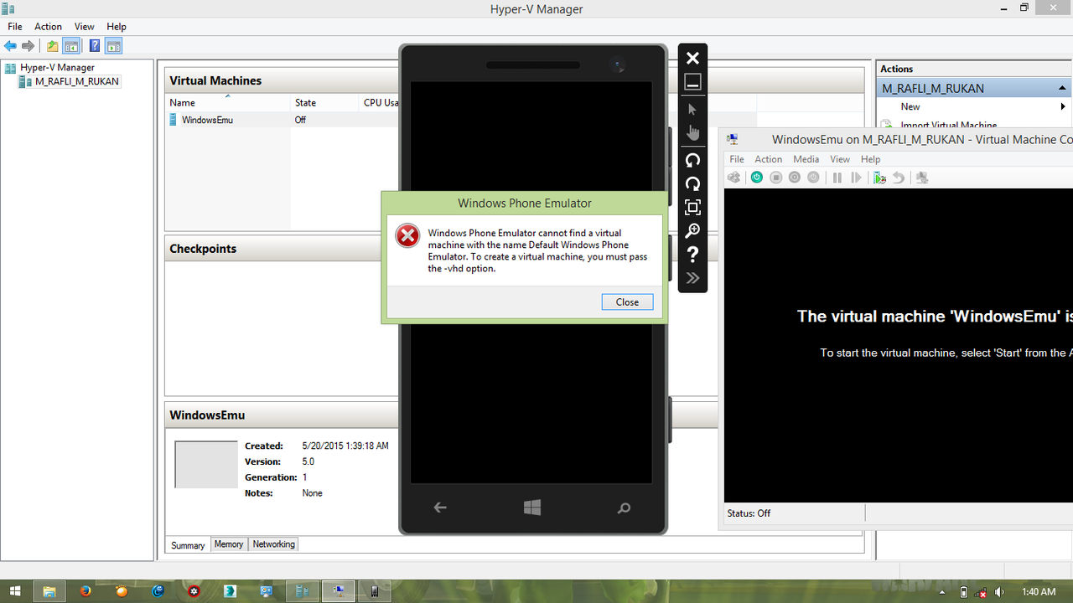Open Action menu in Hyper-V Manager
The width and height of the screenshot is (1073, 603).
click(48, 27)
